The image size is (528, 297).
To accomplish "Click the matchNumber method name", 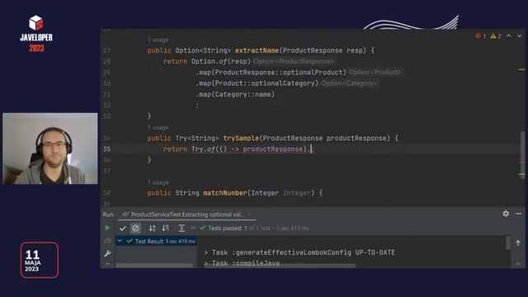I will pyautogui.click(x=225, y=193).
